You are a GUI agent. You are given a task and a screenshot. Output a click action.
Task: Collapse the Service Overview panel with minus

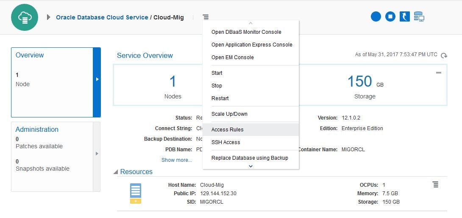click(x=439, y=73)
